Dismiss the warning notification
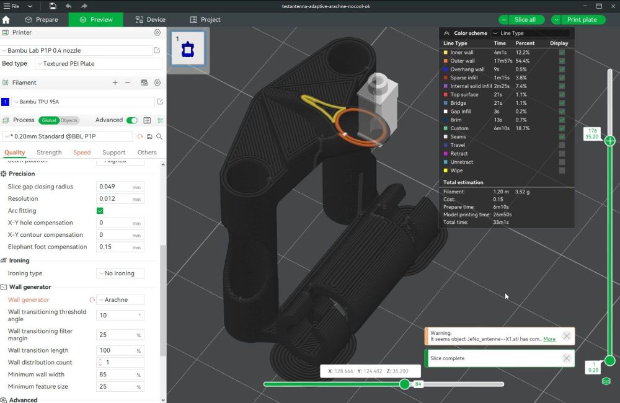Screen dimensions: 620x403 (567, 336)
